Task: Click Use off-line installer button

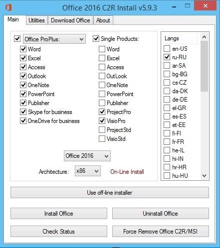Action: point(110,193)
